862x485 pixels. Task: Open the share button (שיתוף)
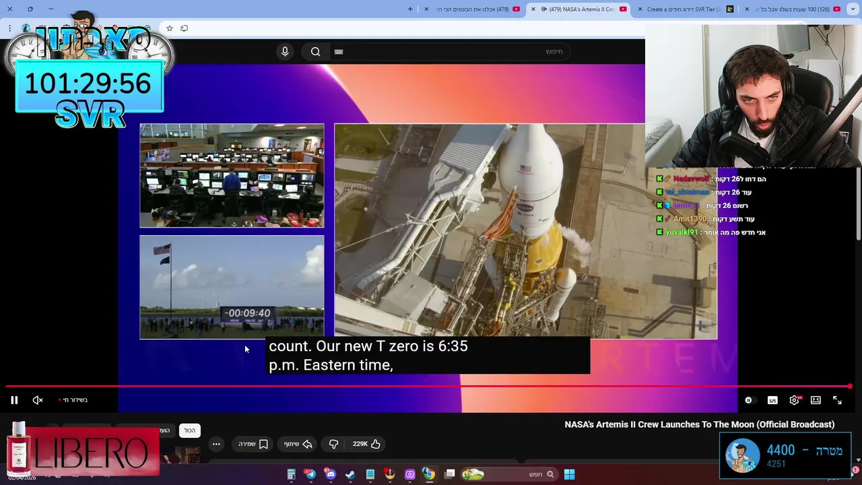(x=298, y=444)
